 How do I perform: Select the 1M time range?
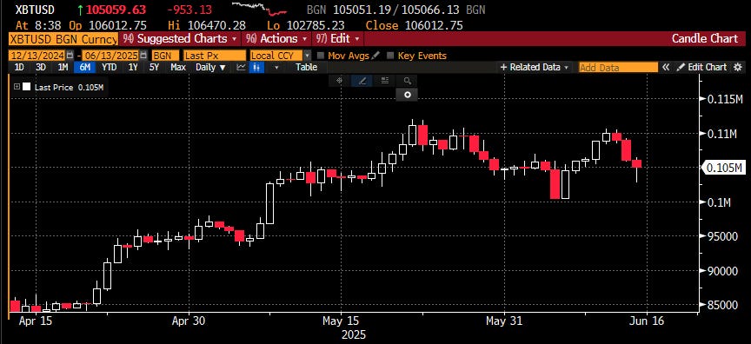pos(63,68)
